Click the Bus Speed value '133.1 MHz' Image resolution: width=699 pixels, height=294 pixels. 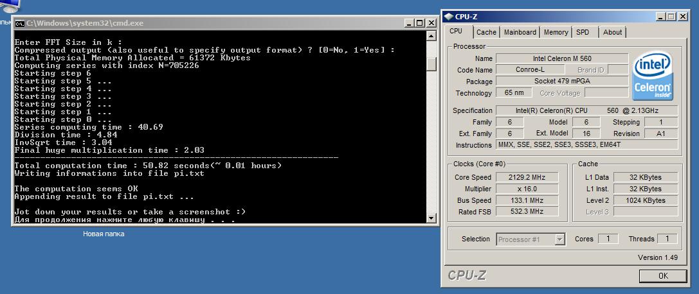[527, 200]
